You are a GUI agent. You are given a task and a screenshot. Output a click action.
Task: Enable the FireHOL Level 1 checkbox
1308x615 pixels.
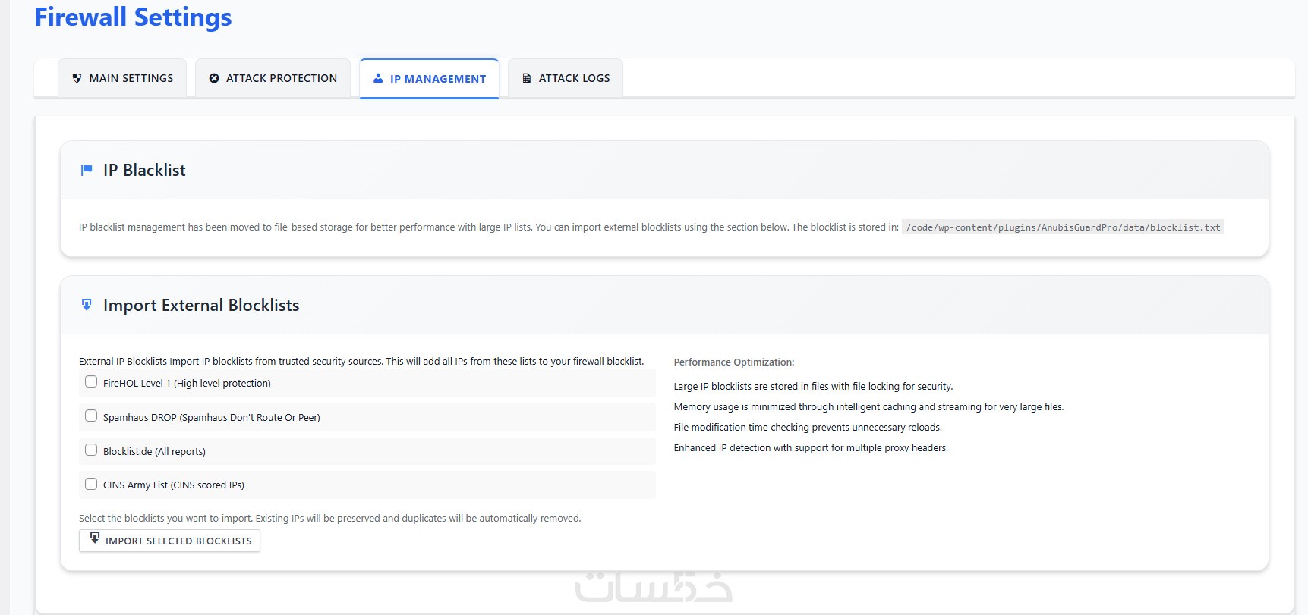tap(91, 382)
